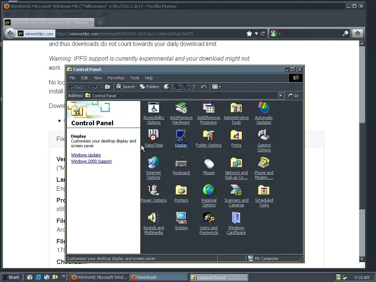Open Internet Options
This screenshot has width=376, height=282.
(153, 168)
